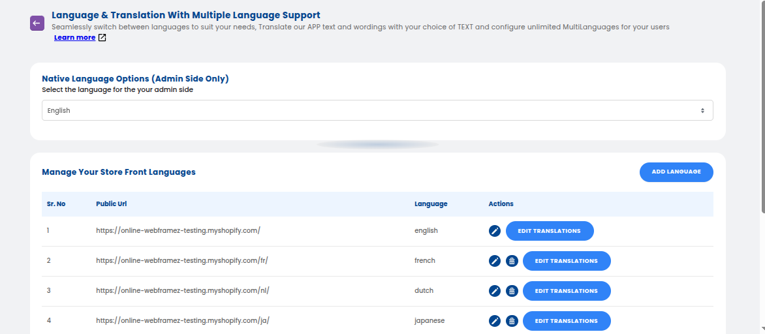Click the Public Url column header
The height and width of the screenshot is (334, 765).
click(111, 204)
